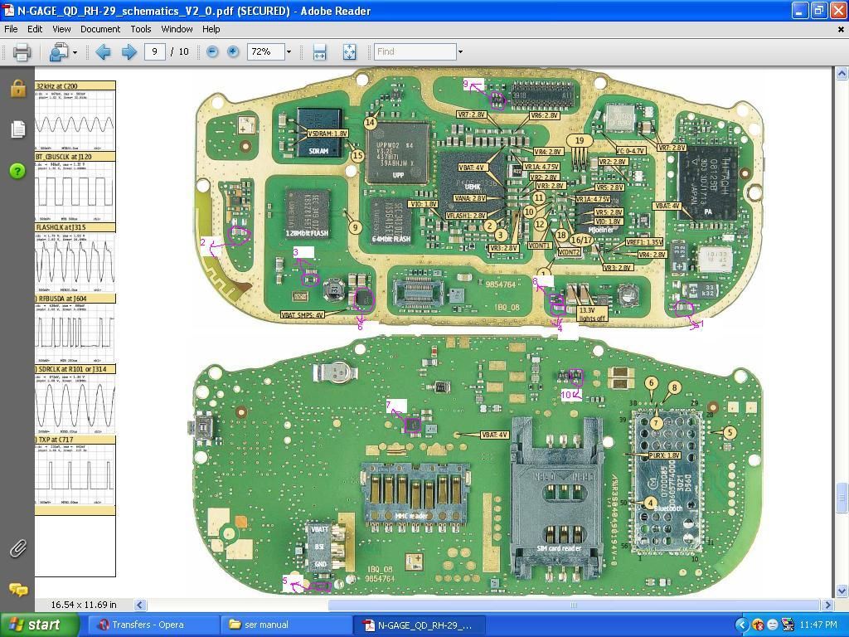Open the Comments speech bubble panel

click(18, 590)
